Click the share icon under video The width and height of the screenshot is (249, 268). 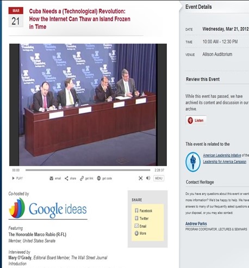66,178
